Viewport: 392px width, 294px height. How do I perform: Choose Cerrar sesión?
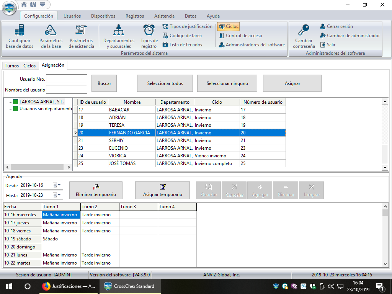click(x=336, y=26)
